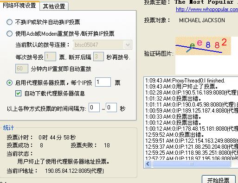
Task: Select log line 12:59:52 AM 投票出错
Action: (174, 135)
